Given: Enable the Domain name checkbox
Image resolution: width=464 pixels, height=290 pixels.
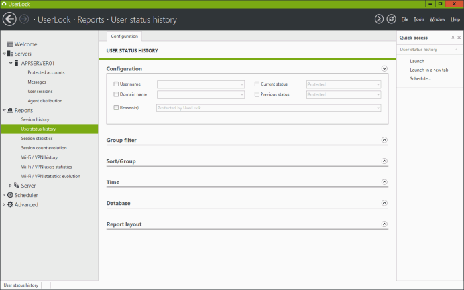Looking at the screenshot, I should (116, 94).
